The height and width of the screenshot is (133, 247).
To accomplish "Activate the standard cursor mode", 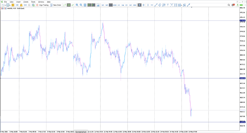I will tap(140, 5).
